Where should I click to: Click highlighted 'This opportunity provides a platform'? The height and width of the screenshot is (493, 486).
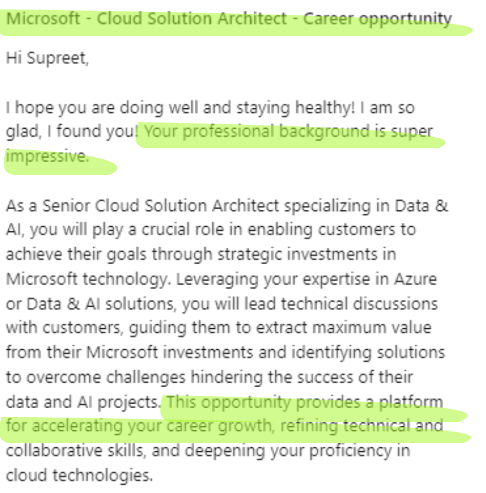pos(305,402)
